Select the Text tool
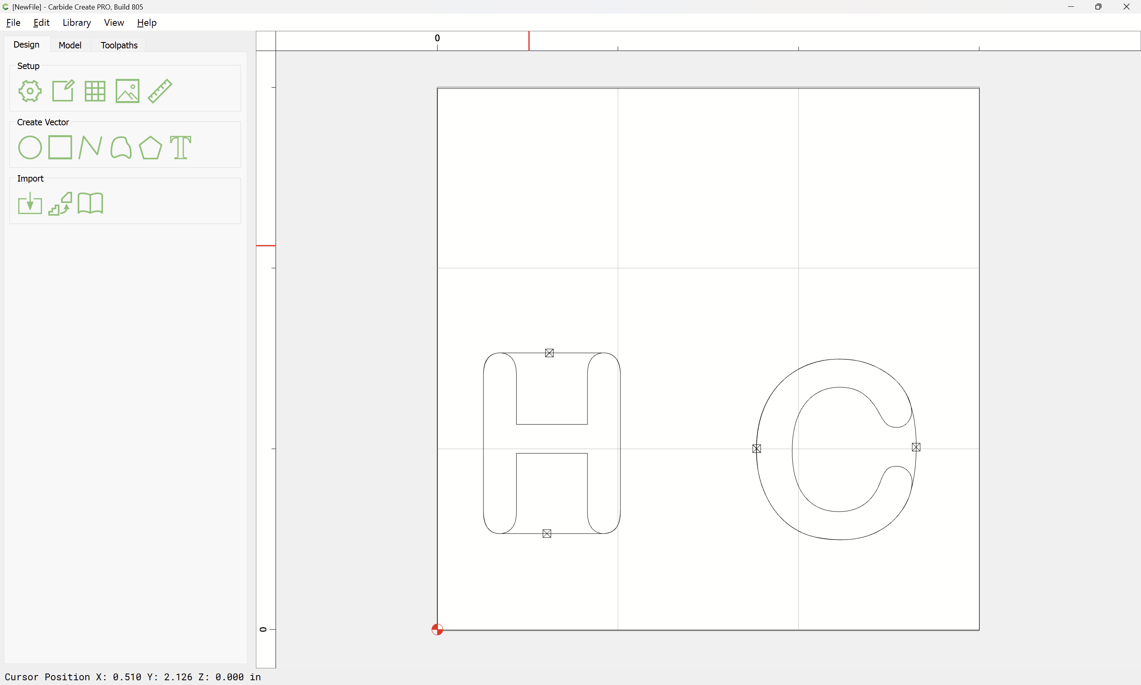This screenshot has height=685, width=1141. tap(180, 148)
